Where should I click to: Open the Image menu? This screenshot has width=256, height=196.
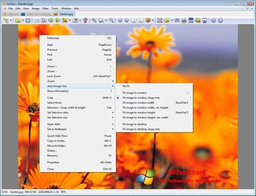36,9
